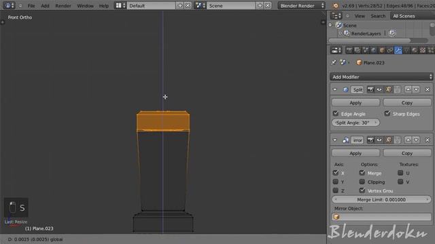Screen dimensions: 435x244
Task: Open the File menu
Action: [31, 6]
